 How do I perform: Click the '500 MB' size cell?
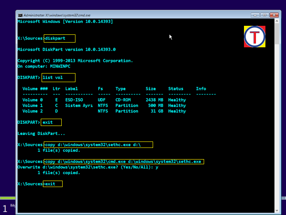point(156,106)
